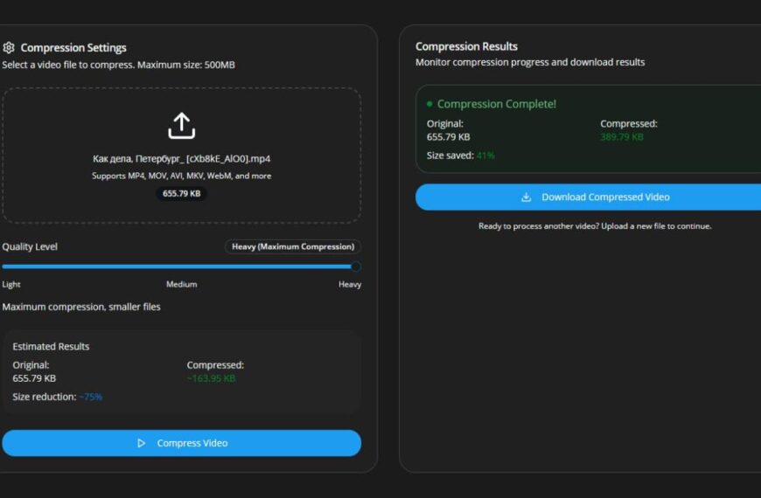Select the Light quality label
Viewport: 761px width, 498px height.
point(11,284)
